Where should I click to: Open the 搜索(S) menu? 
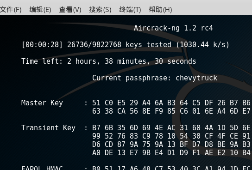(x=100, y=10)
